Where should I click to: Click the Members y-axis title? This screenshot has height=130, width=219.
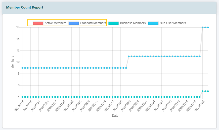tap(13, 62)
